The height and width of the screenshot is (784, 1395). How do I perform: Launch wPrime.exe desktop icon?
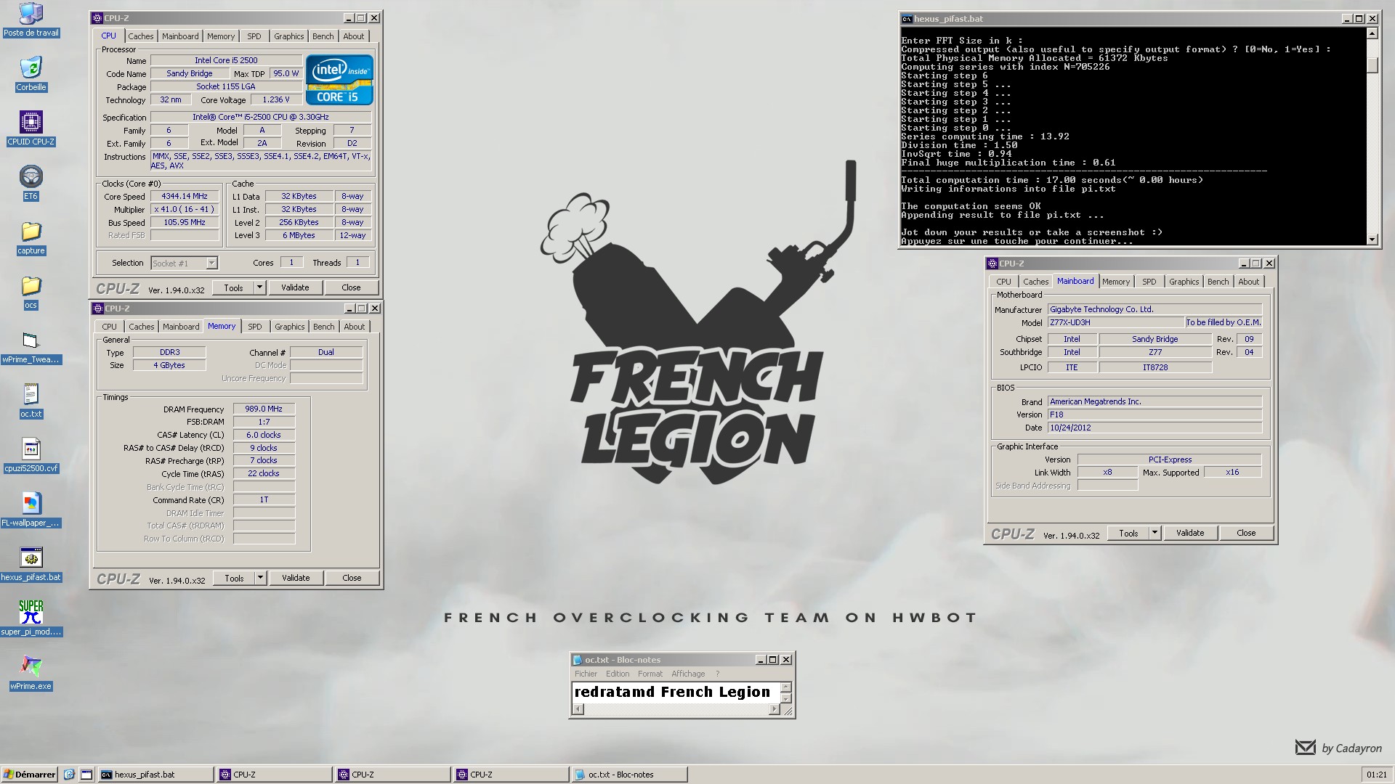click(31, 673)
